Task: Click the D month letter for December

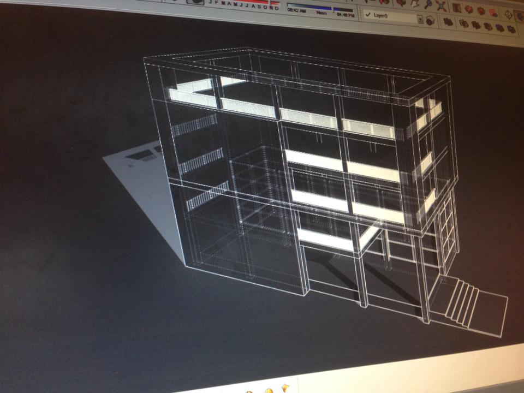Action: 277,8
